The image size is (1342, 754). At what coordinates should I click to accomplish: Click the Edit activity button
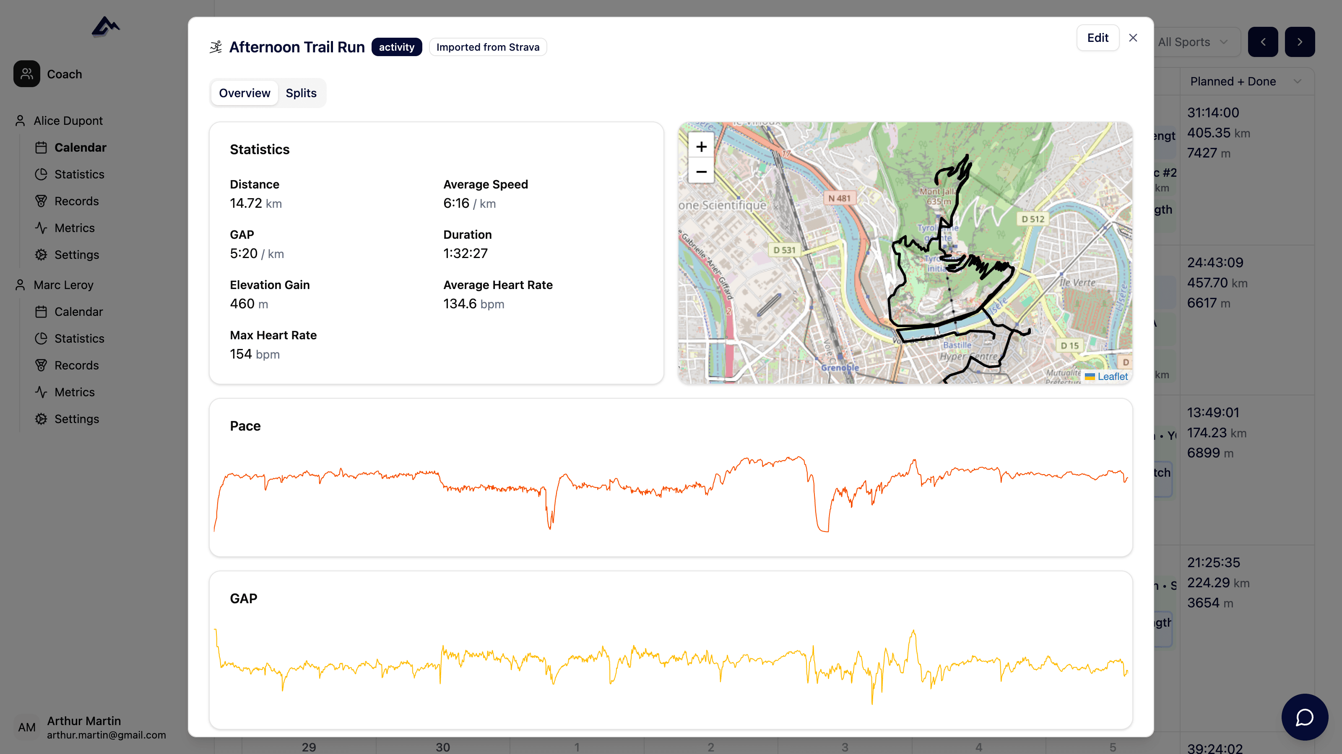tap(1098, 38)
